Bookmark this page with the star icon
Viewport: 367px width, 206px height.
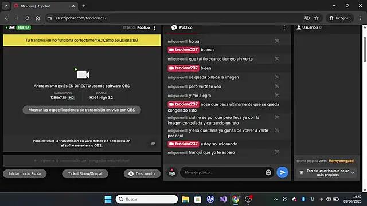pyautogui.click(x=317, y=18)
